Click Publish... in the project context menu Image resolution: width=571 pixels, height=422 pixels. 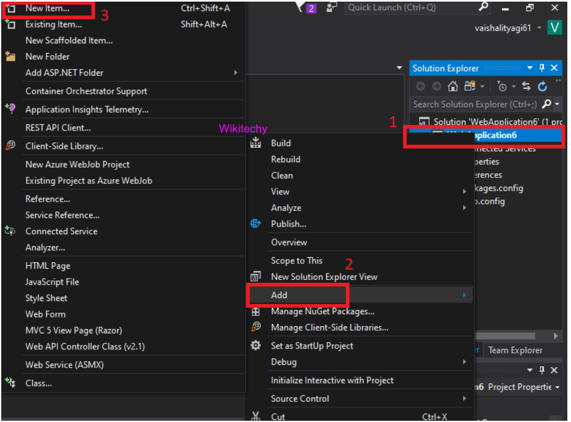point(288,224)
